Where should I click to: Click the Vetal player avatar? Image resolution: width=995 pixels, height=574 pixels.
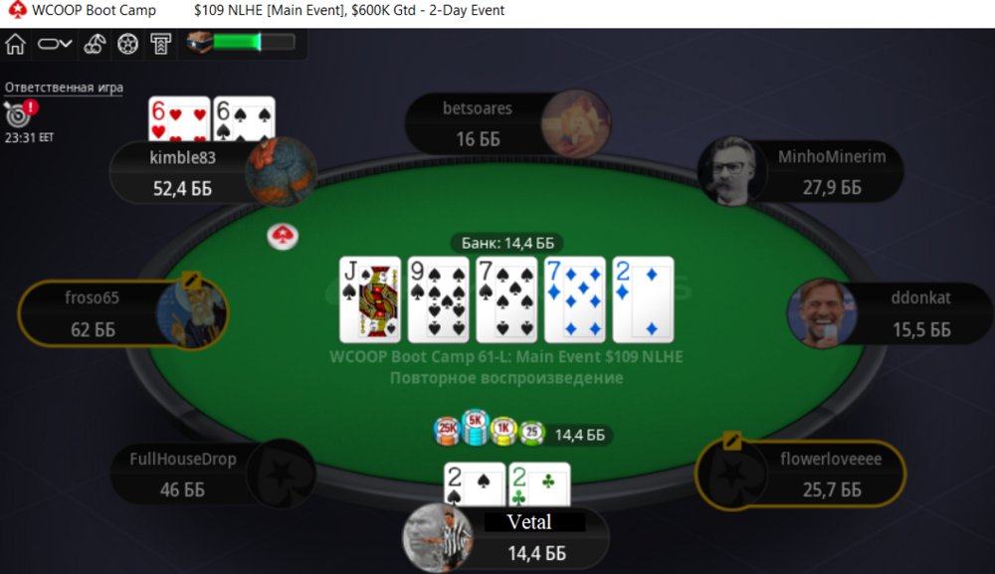438,538
